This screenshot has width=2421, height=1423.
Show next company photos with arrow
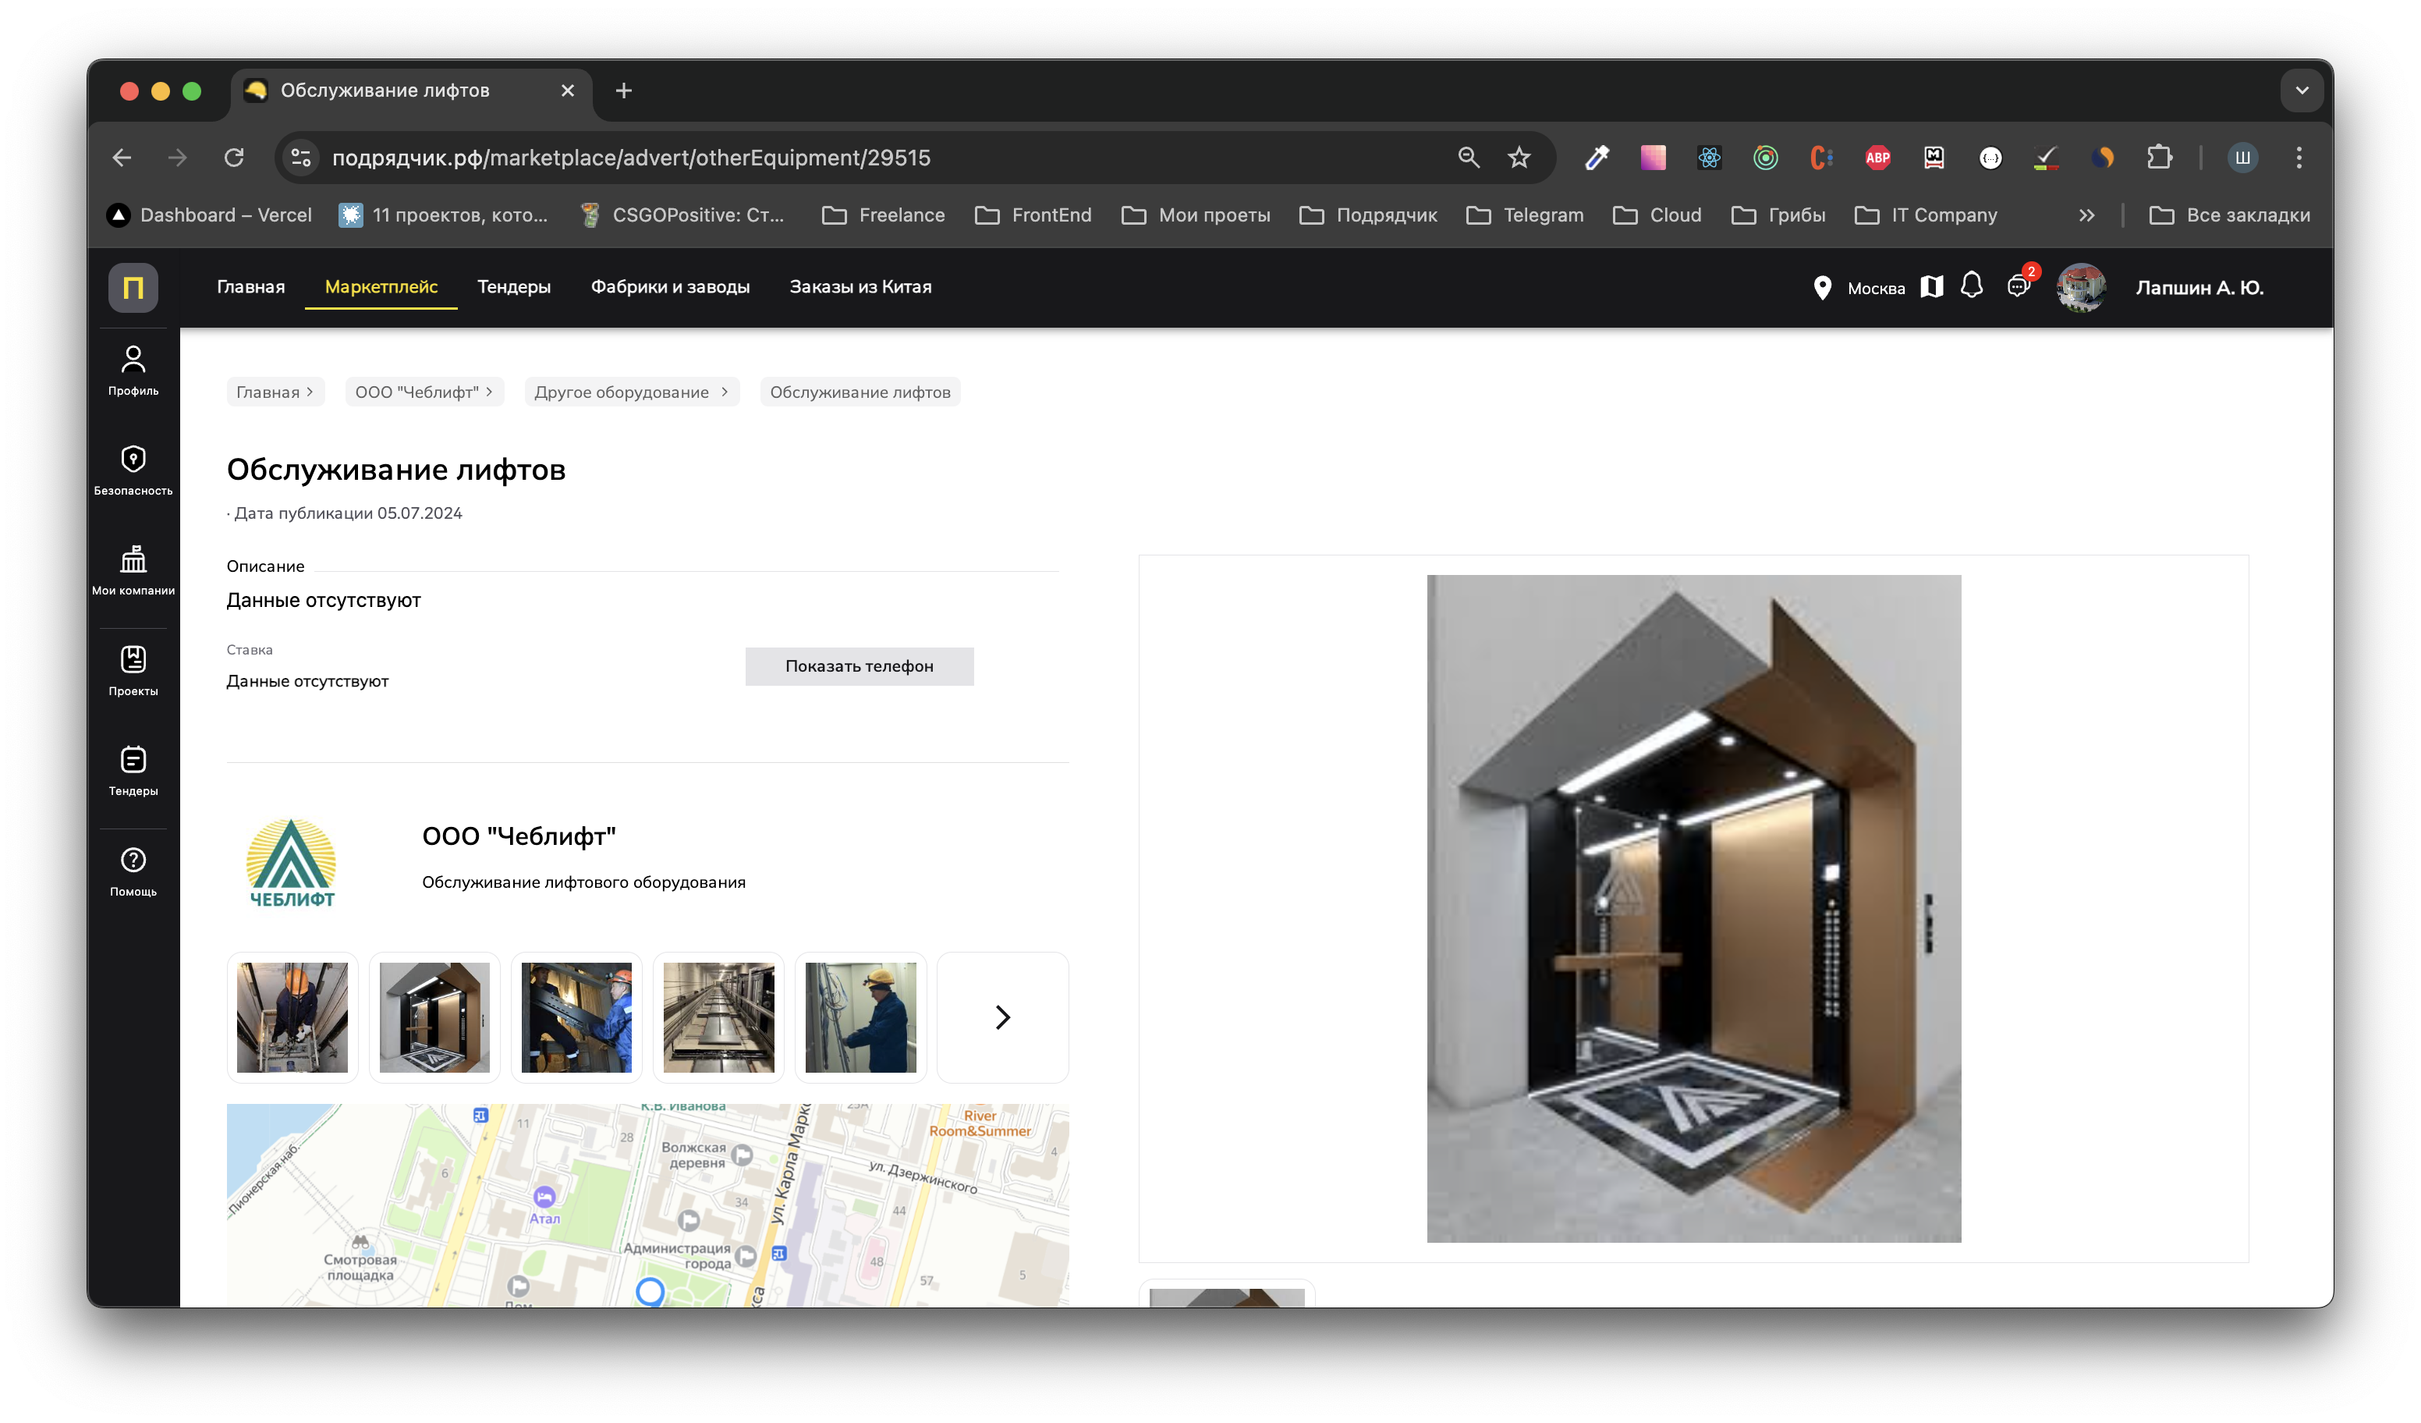click(x=1002, y=1017)
